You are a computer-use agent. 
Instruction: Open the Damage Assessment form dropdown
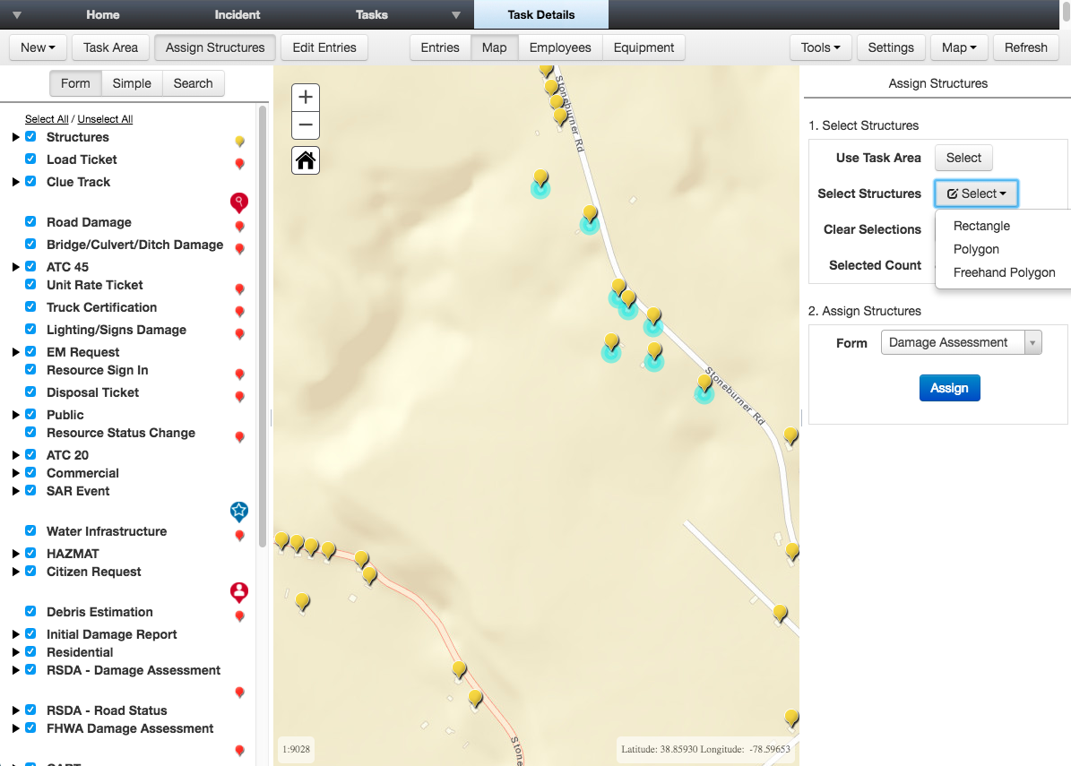[961, 343]
